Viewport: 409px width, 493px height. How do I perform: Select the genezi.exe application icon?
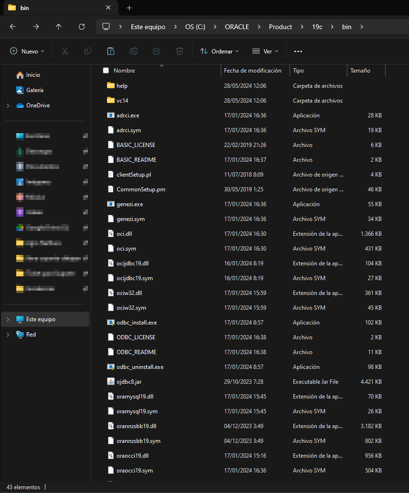[x=110, y=204]
